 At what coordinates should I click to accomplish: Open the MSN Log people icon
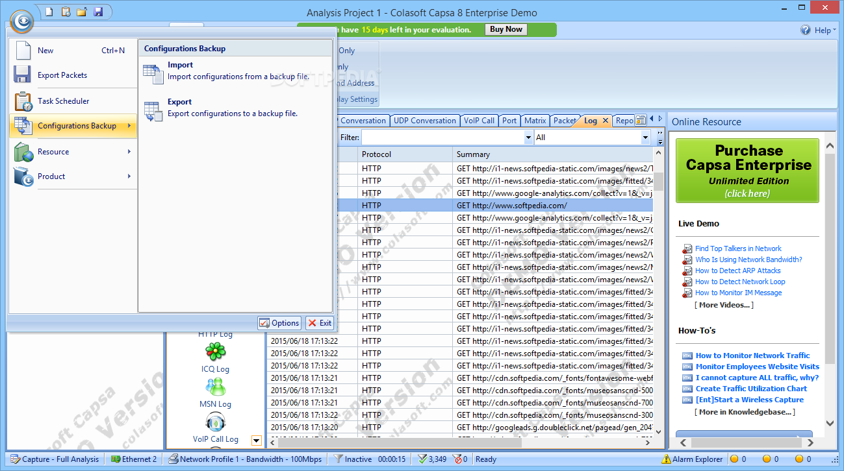pos(215,387)
